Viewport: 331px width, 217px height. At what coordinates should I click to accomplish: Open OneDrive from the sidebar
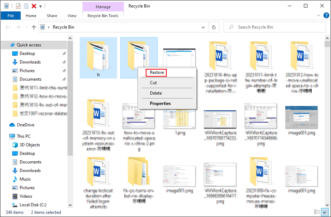pyautogui.click(x=25, y=125)
